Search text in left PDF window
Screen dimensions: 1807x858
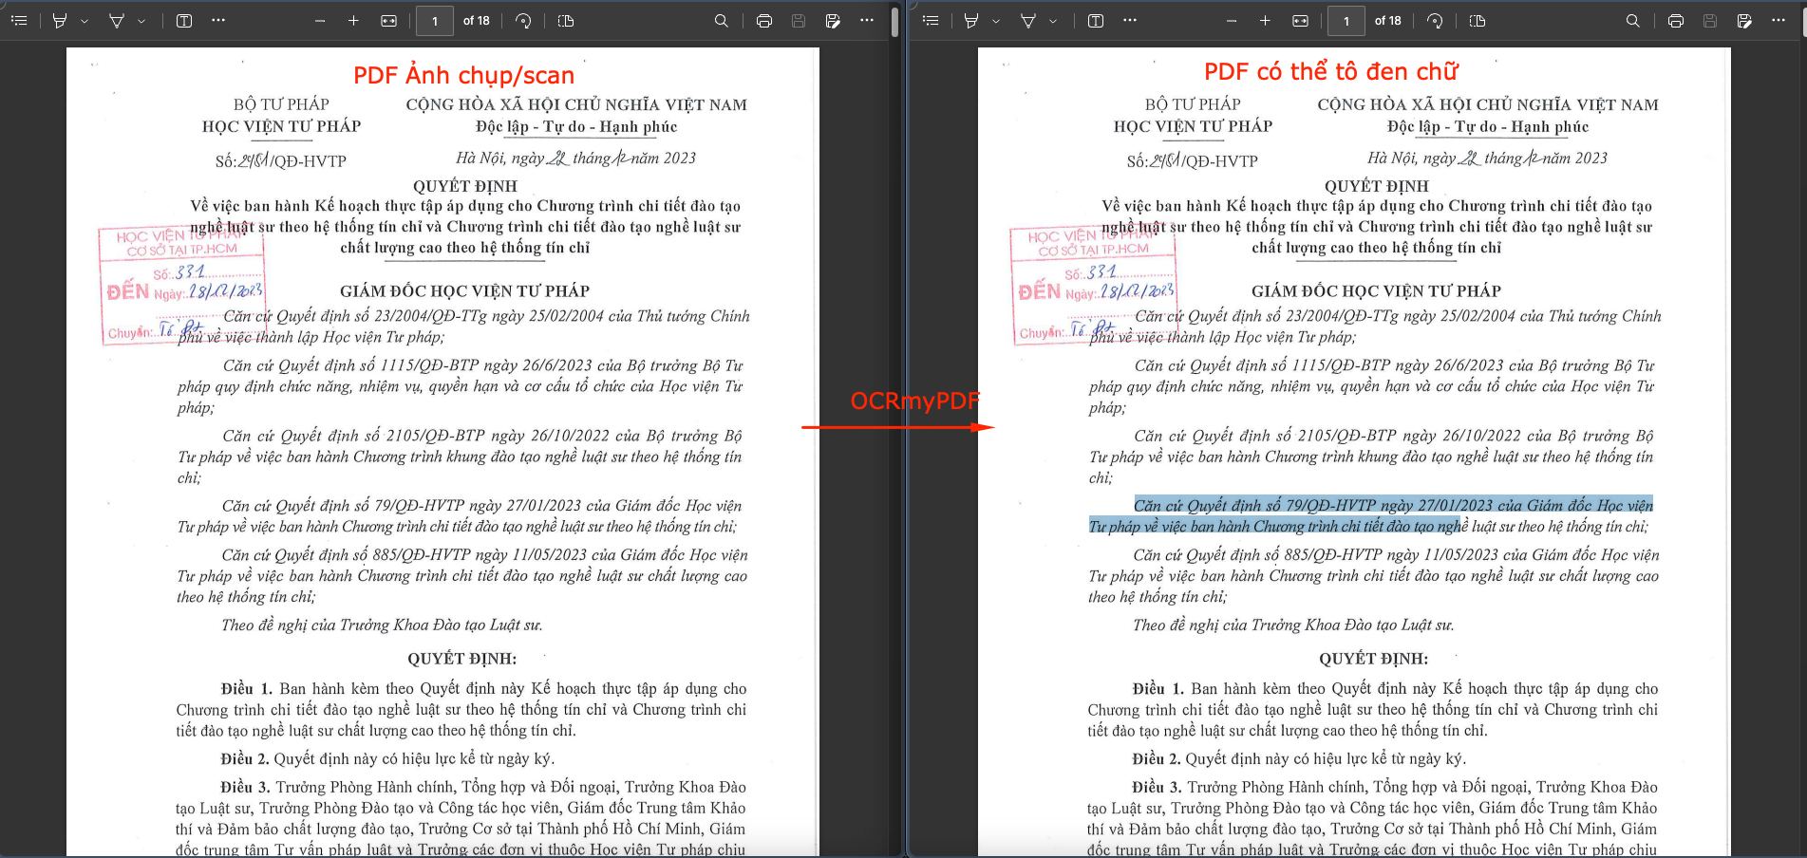point(722,20)
